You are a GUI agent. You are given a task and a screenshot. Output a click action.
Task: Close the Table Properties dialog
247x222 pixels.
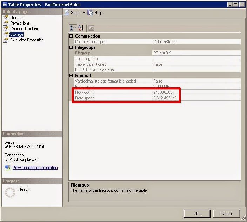pyautogui.click(x=242, y=5)
